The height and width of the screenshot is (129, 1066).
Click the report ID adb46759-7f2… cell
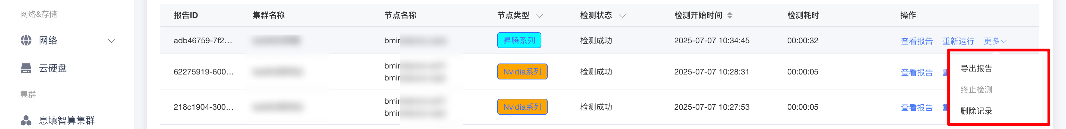(x=203, y=40)
